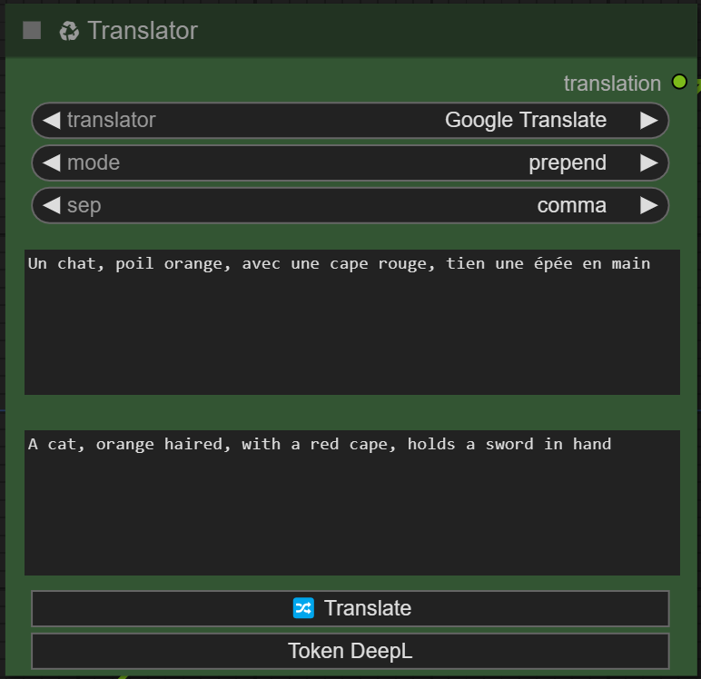Click the English translated text box
The image size is (701, 679).
coord(351,502)
